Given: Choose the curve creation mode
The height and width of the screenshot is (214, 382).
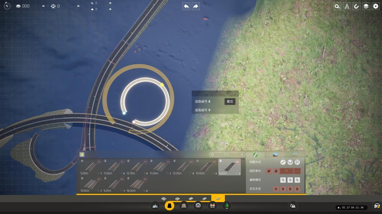Looking at the screenshot, I should click(290, 162).
